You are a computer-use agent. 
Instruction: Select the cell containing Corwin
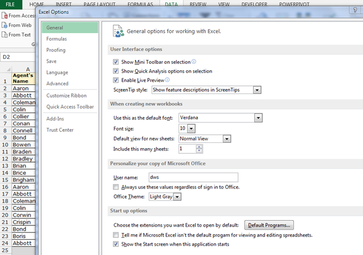point(24,215)
